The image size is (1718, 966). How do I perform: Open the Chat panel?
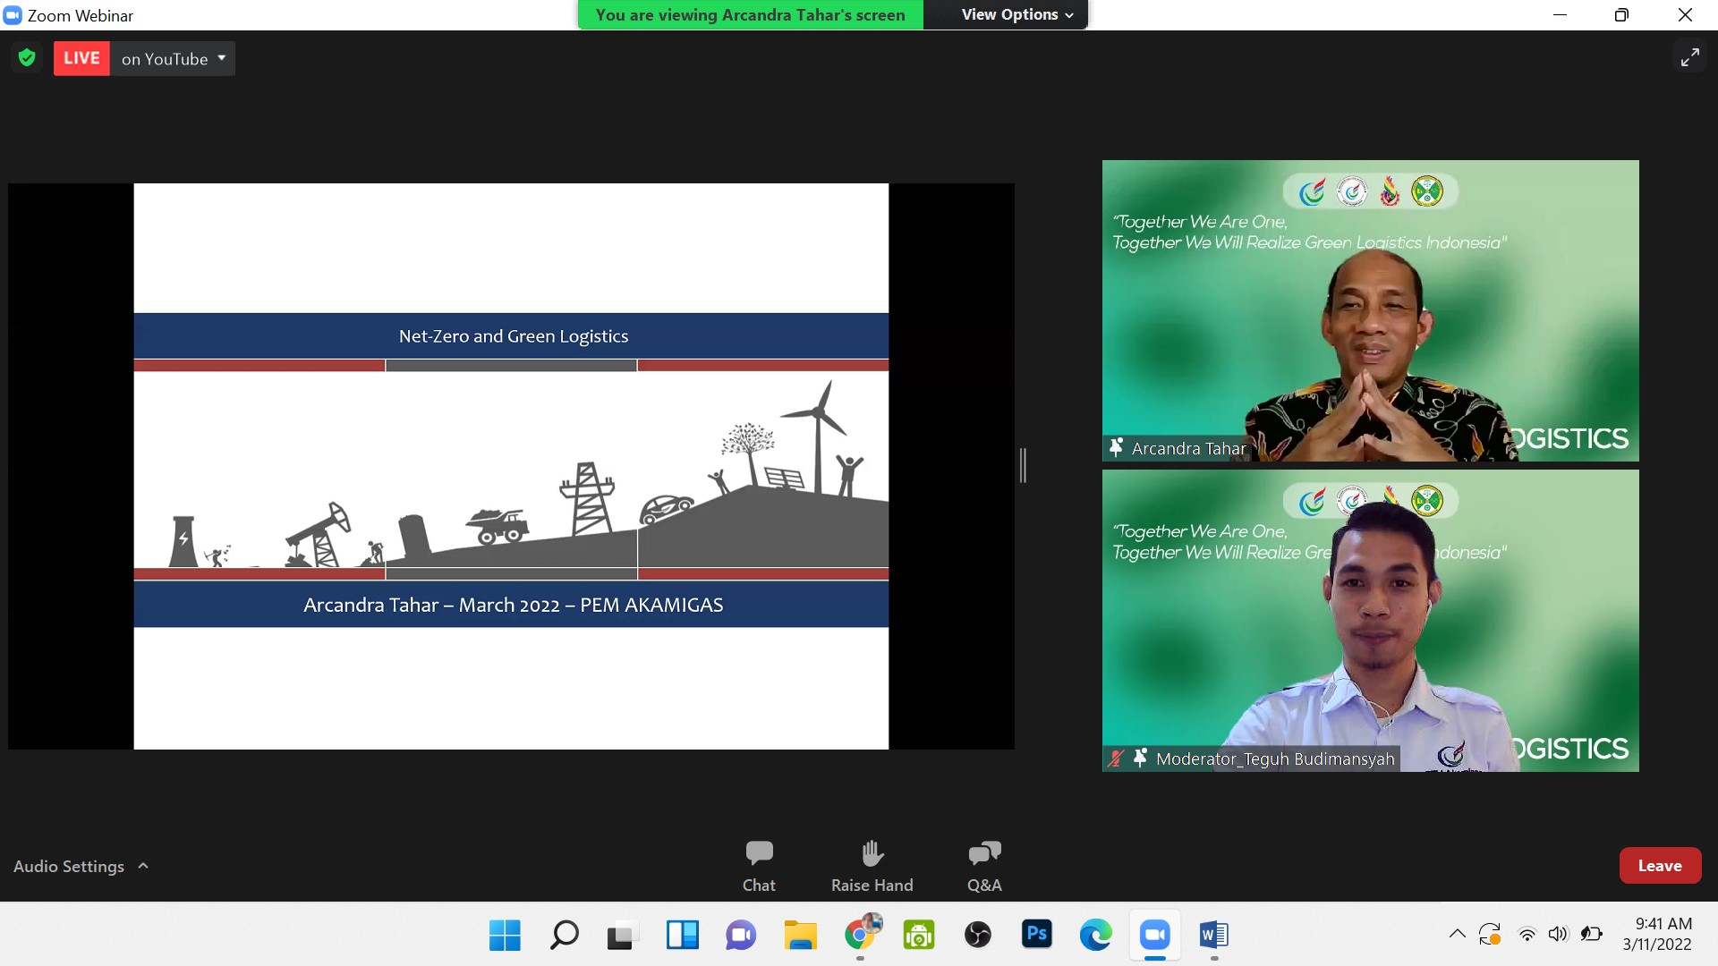(x=758, y=863)
